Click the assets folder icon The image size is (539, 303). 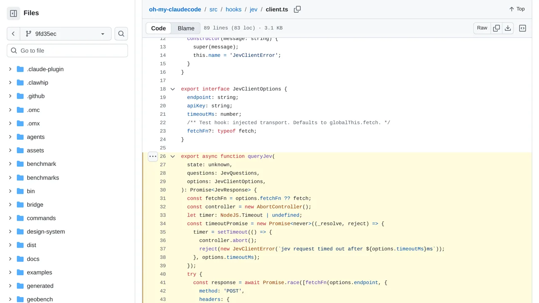(20, 150)
